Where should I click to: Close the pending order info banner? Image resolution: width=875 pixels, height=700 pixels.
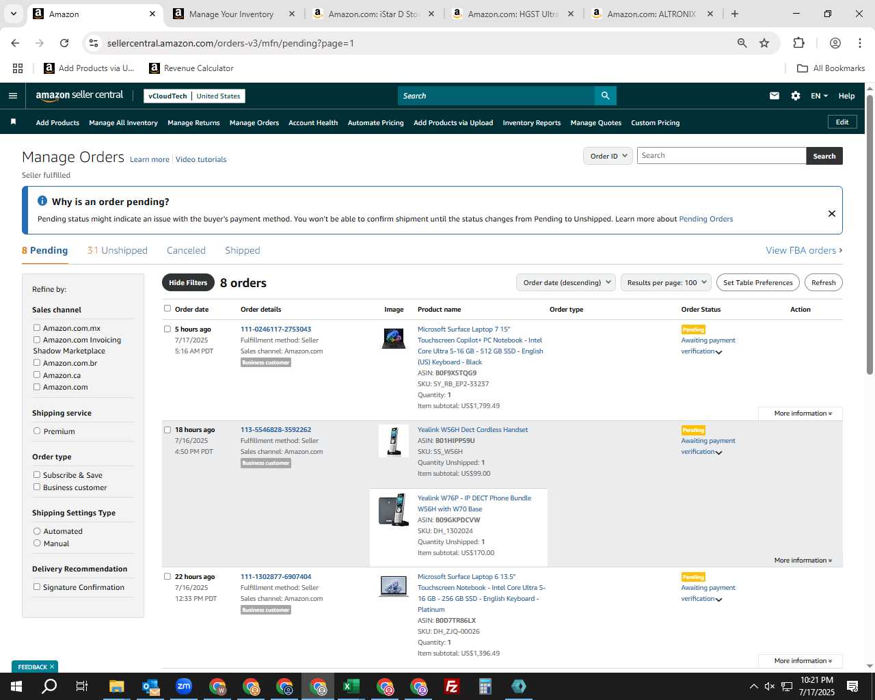(832, 213)
